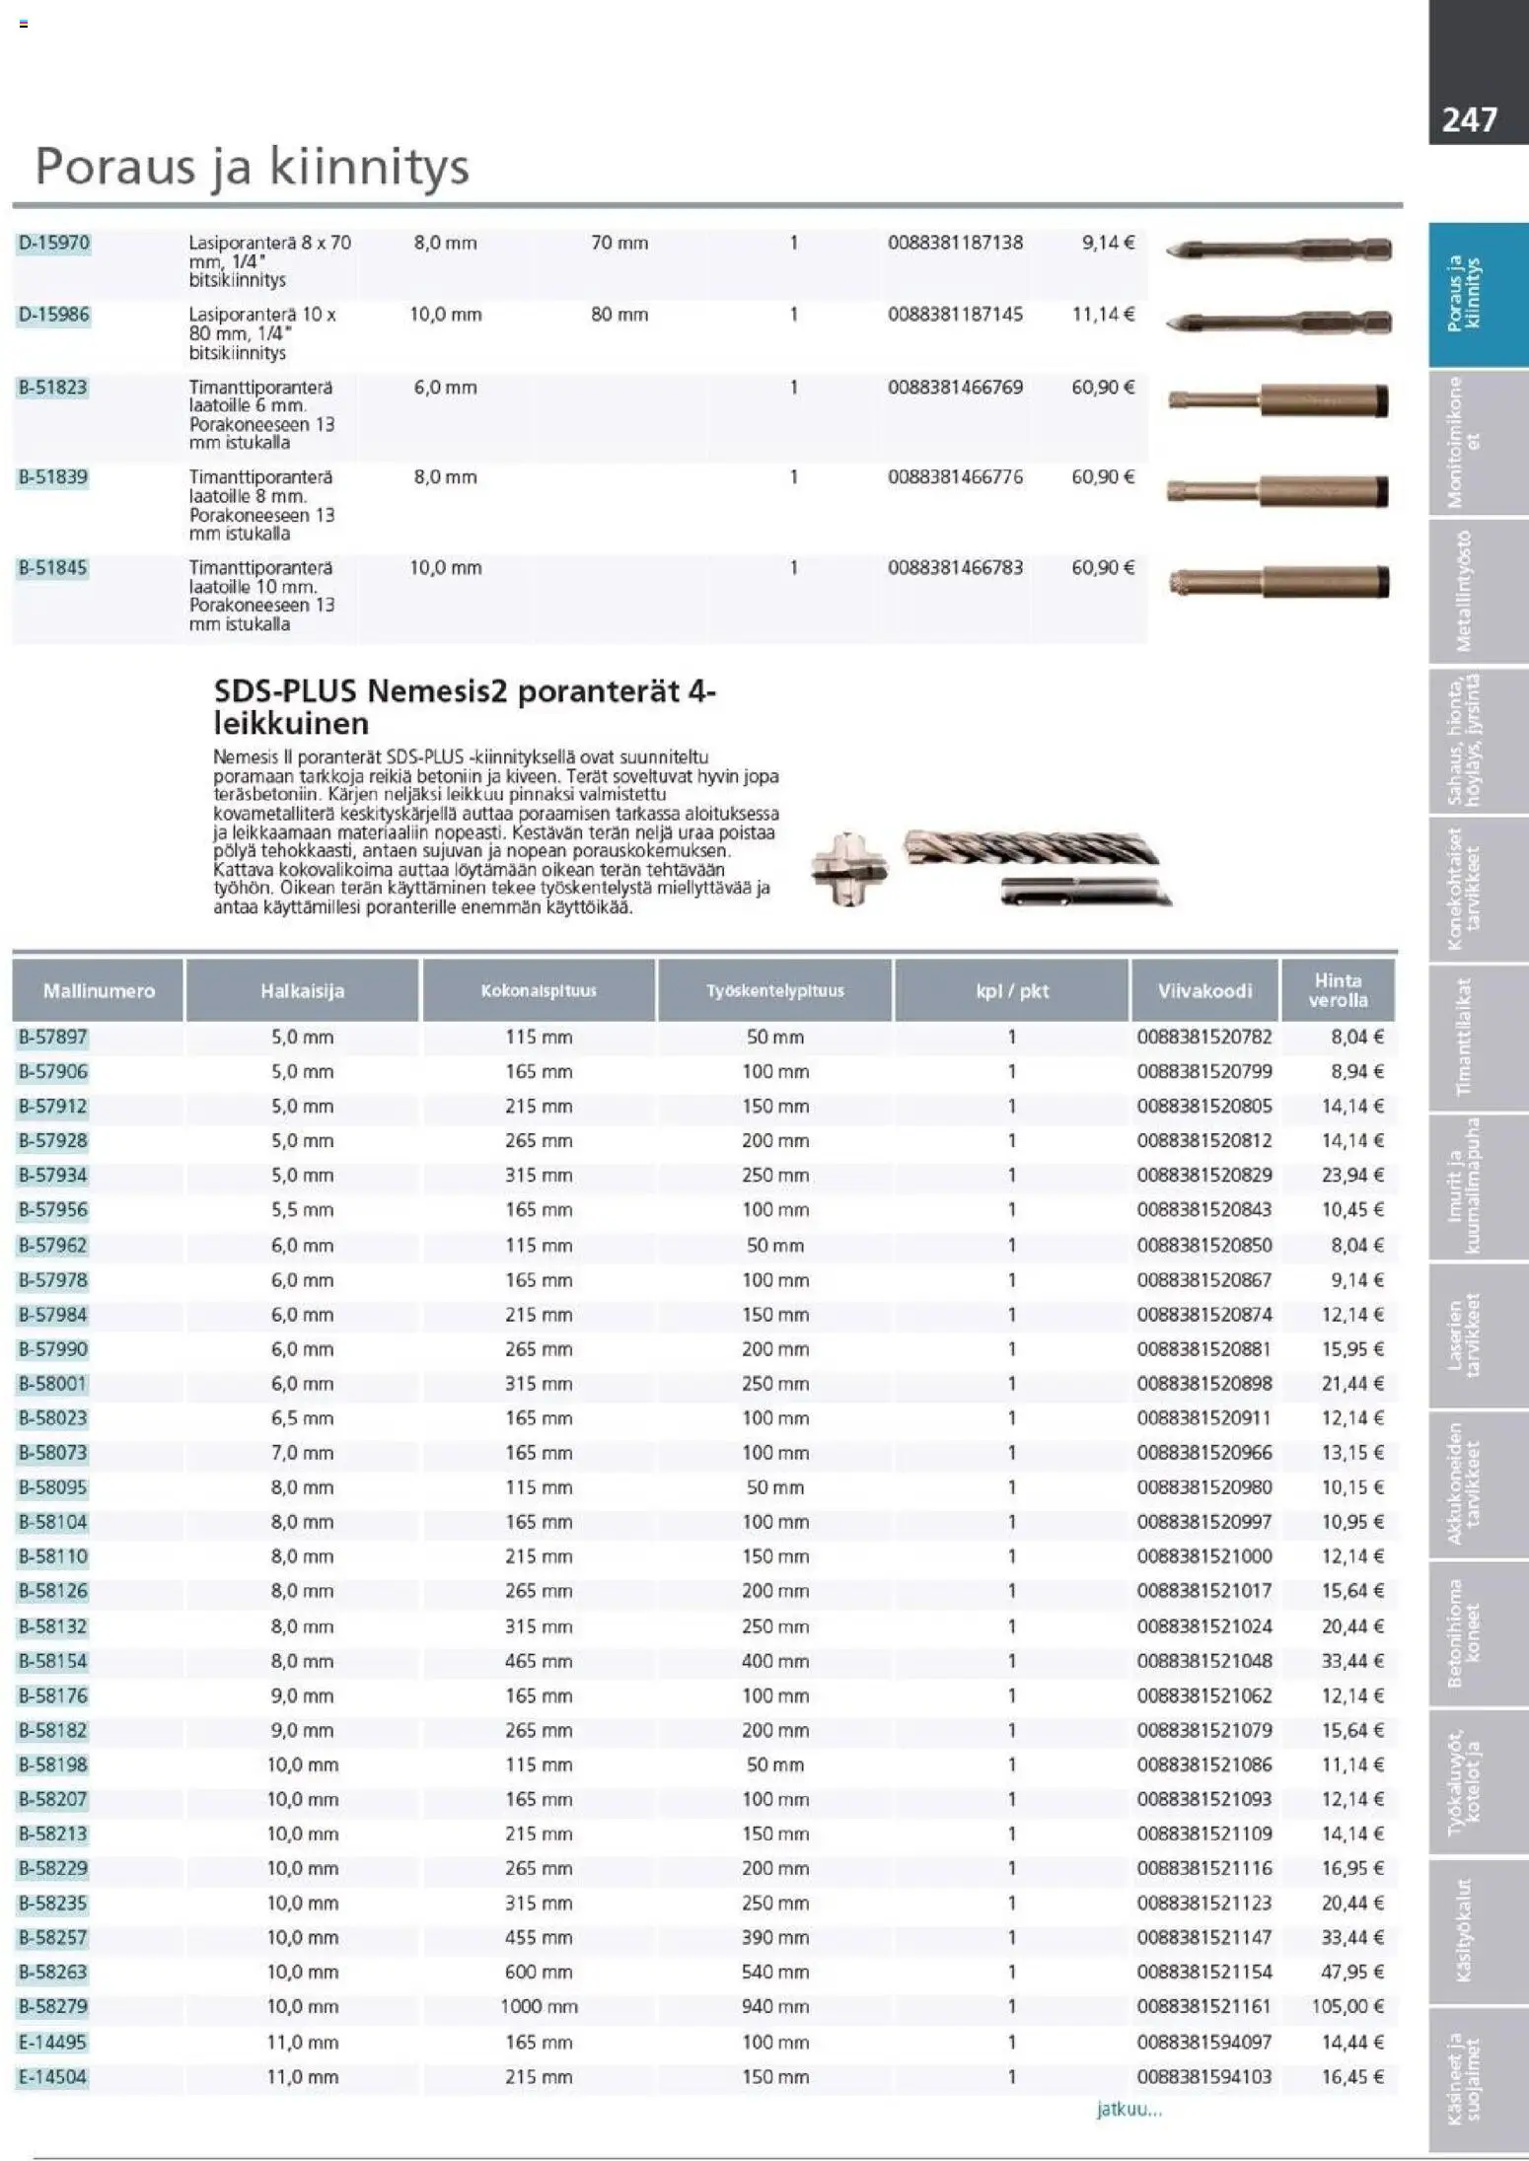Click the Timanttiporanterä laatoille 10 mm description
The width and height of the screenshot is (1529, 2161).
[x=262, y=596]
